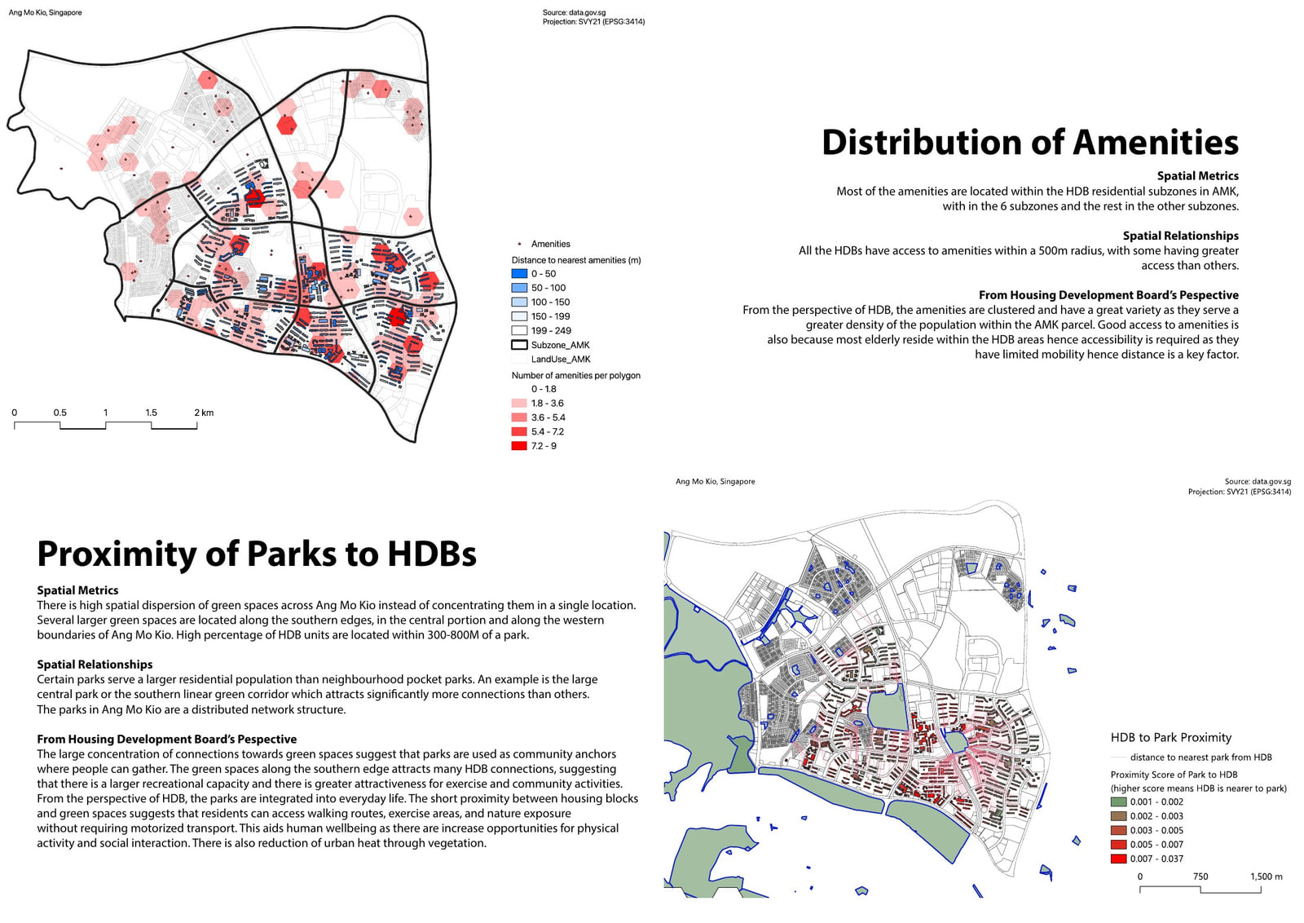Click the 'Proximity Score of Park to HDB' label
The height and width of the screenshot is (923, 1304).
coord(1174,775)
